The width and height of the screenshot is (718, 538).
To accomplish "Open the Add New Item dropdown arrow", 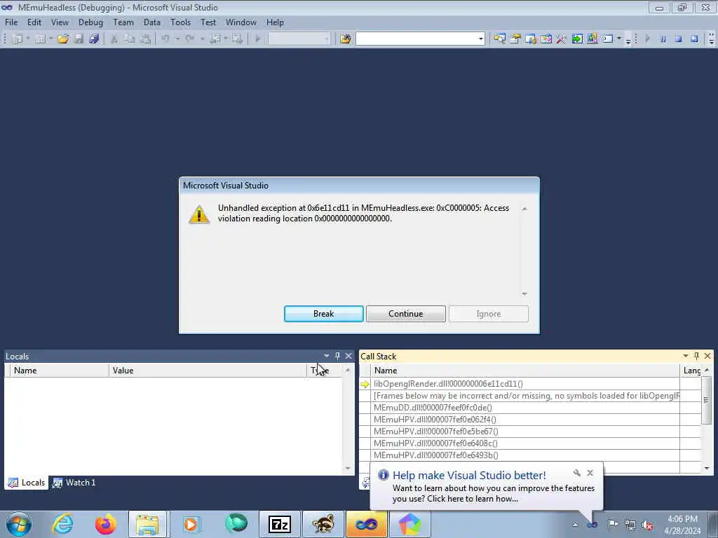I will point(50,39).
